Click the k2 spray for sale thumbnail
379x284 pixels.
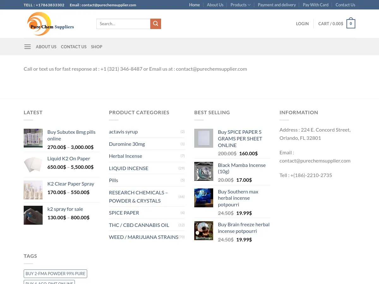click(x=33, y=215)
